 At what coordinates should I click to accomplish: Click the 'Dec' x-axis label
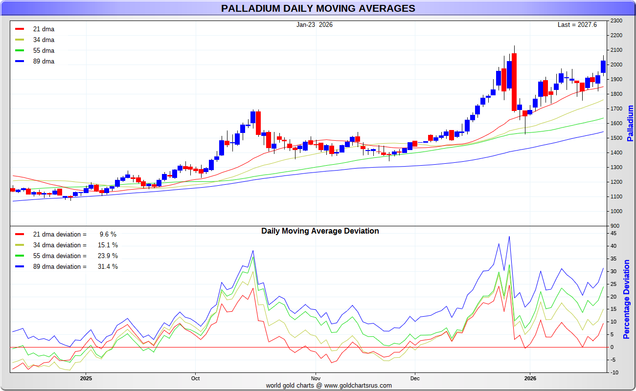coord(415,378)
